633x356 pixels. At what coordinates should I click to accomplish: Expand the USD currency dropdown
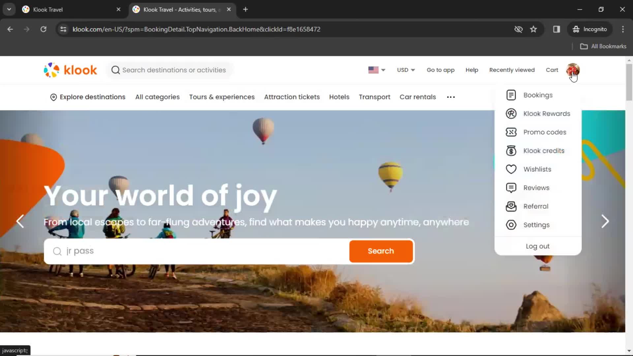pyautogui.click(x=406, y=70)
